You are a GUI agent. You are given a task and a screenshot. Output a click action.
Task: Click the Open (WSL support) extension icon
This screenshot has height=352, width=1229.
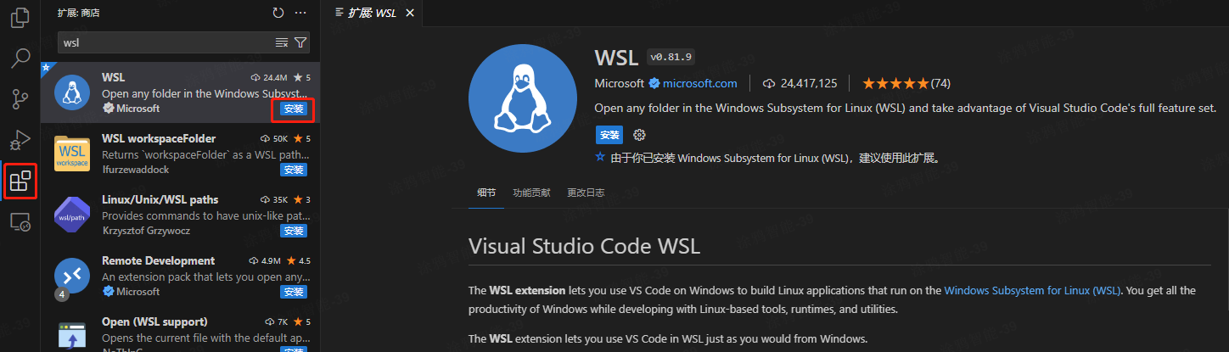[72, 335]
